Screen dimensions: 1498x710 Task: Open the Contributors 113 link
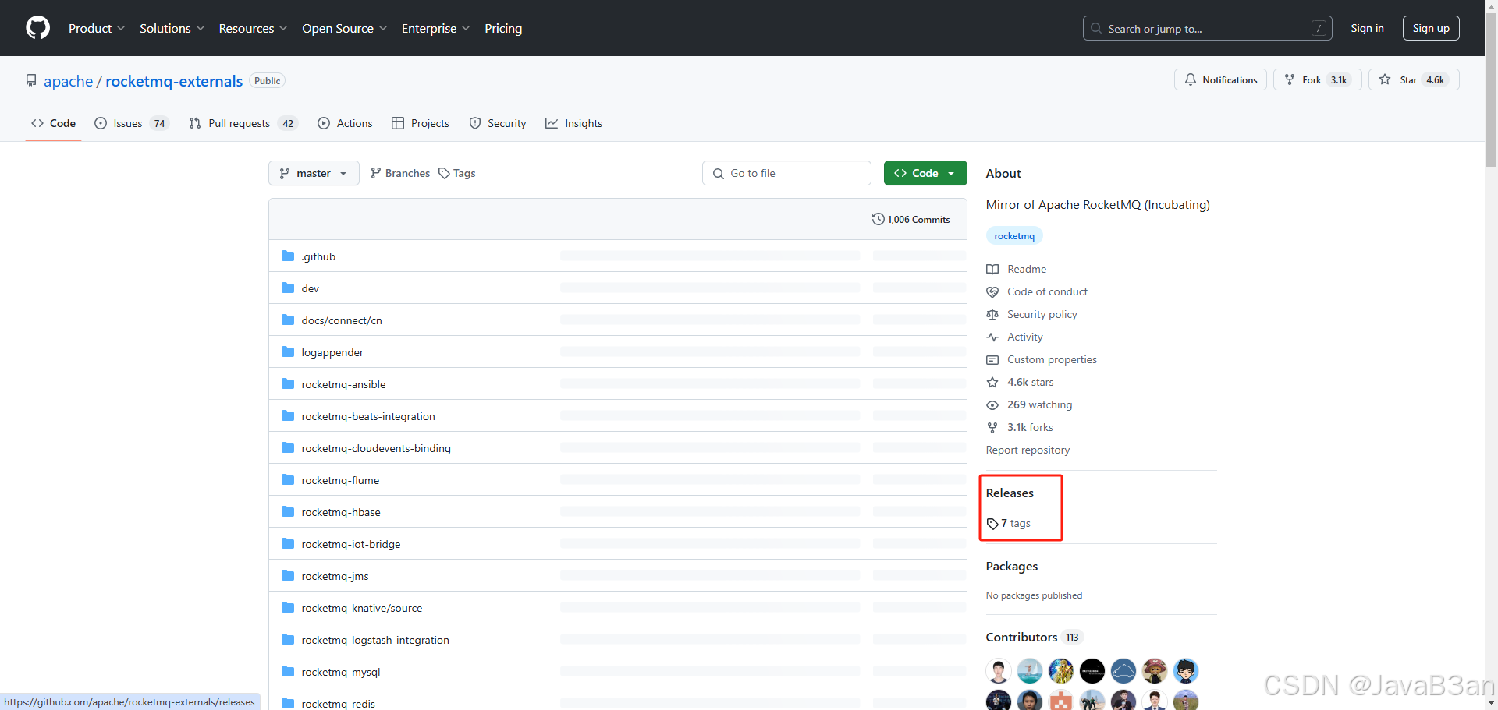point(1034,637)
